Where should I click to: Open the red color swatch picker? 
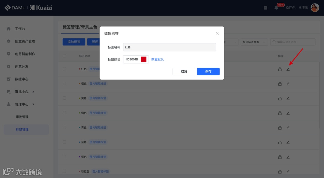point(144,59)
